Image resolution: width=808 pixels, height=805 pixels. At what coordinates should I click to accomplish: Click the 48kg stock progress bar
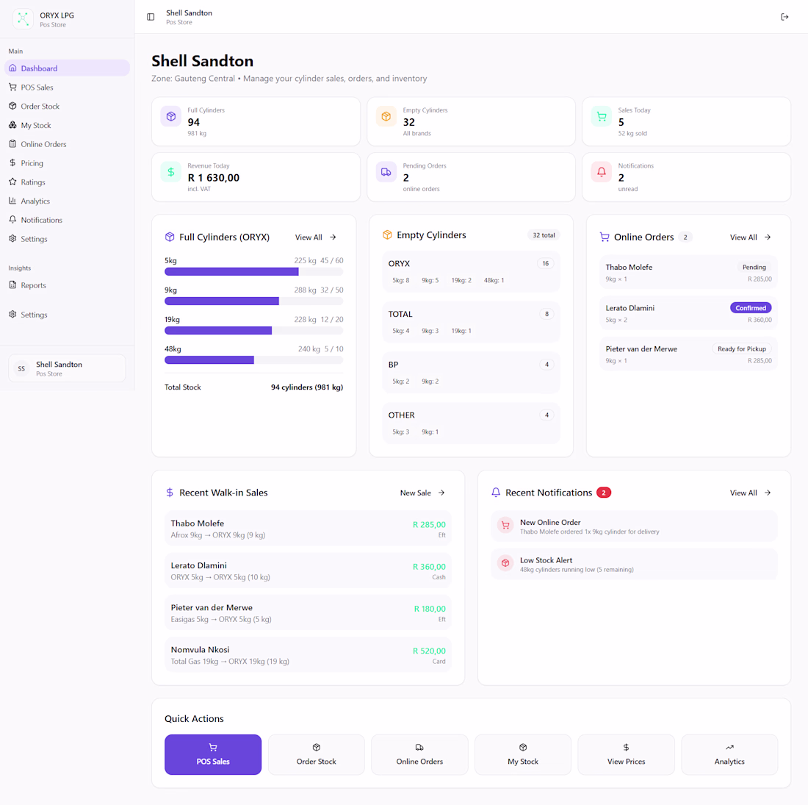click(x=254, y=360)
